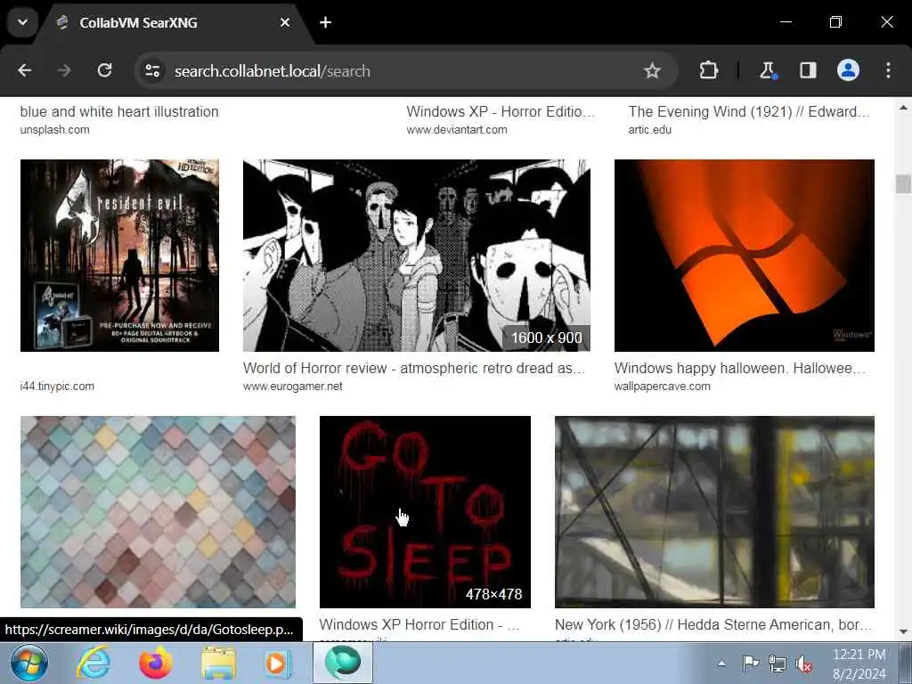This screenshot has width=912, height=684.
Task: Click the artic.edu source under Evening Wind
Action: 649,130
